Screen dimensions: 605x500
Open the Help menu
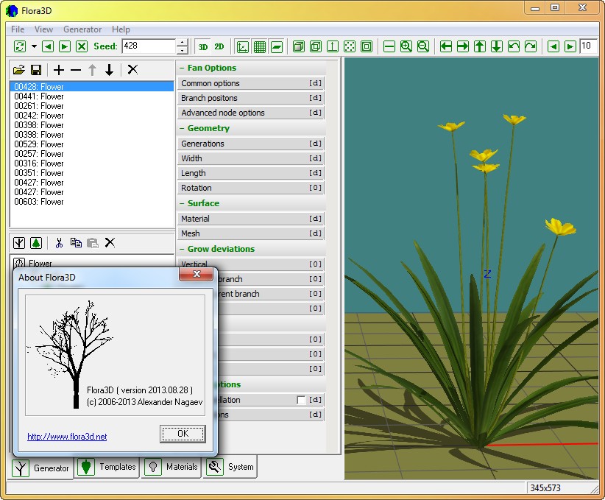121,29
